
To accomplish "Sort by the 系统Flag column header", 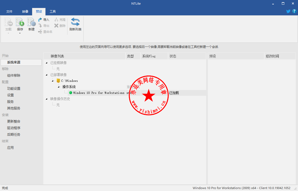I will point(154,56).
